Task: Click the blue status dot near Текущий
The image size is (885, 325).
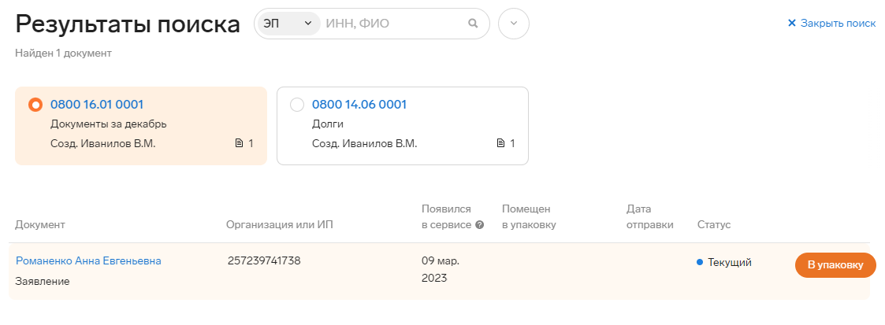Action: tap(700, 263)
